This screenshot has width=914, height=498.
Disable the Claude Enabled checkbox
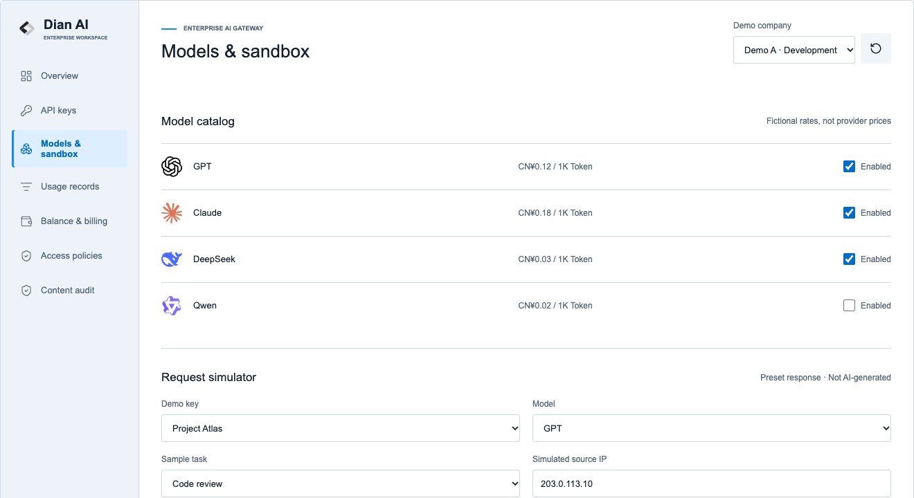pyautogui.click(x=849, y=212)
